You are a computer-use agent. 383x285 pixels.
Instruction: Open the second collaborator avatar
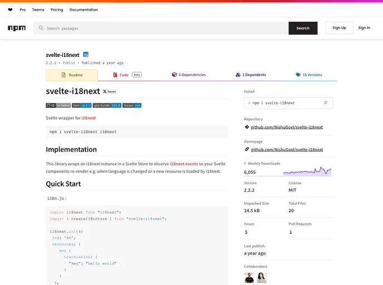click(x=262, y=278)
